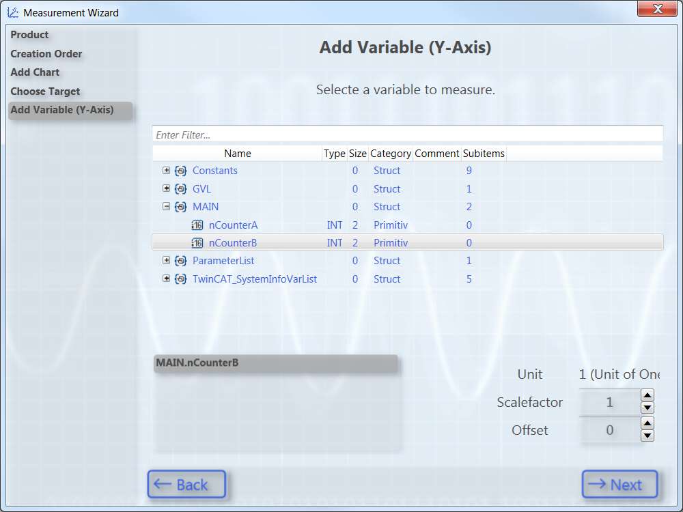
Task: Select the MAIN tree item
Action: 206,207
